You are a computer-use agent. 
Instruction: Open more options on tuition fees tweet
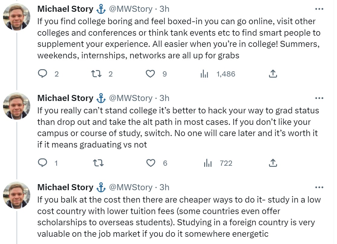319,187
